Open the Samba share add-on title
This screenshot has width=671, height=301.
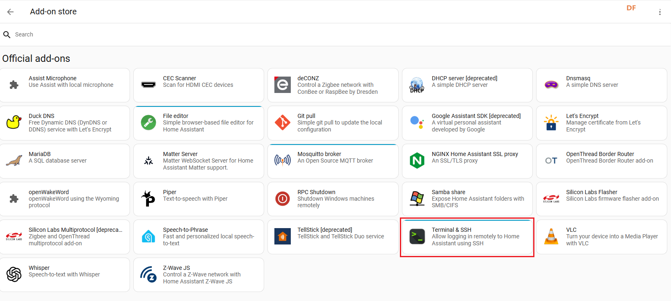coord(449,192)
